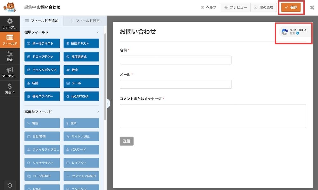This screenshot has width=318, height=190.
Task: Open the Payments (支払い) sidebar section
Action: tap(10, 89)
